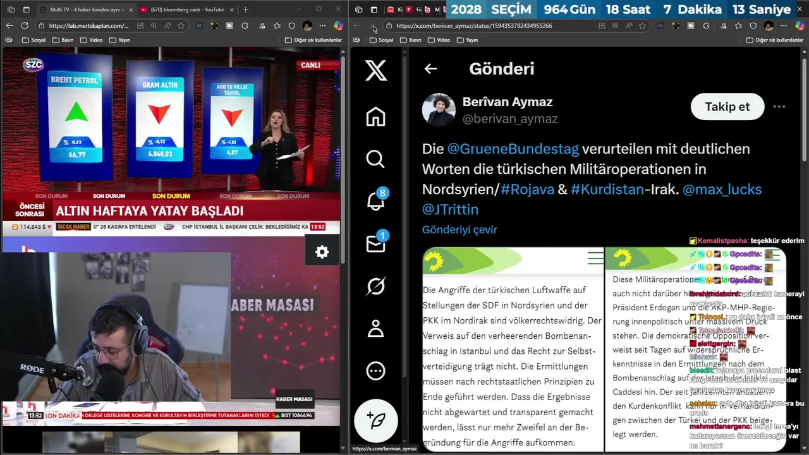
Task: Go back using the arrow beside Gönderi
Action: [430, 69]
